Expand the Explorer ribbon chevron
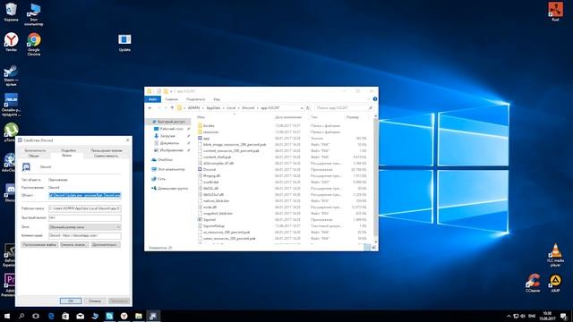 pyautogui.click(x=368, y=99)
